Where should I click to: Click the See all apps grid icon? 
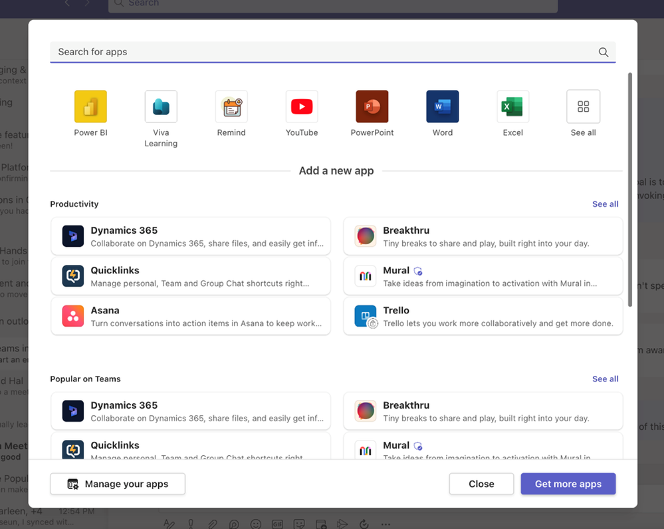coord(583,106)
